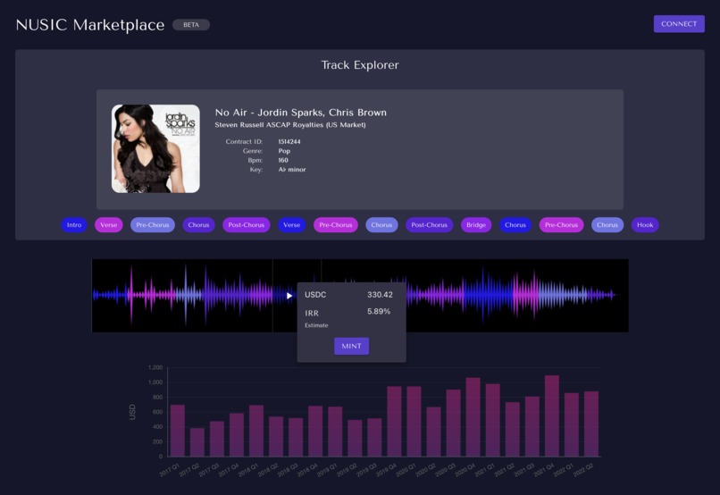Viewport: 720px width, 495px height.
Task: Click the Key value 'A♭ minor'
Action: point(292,170)
